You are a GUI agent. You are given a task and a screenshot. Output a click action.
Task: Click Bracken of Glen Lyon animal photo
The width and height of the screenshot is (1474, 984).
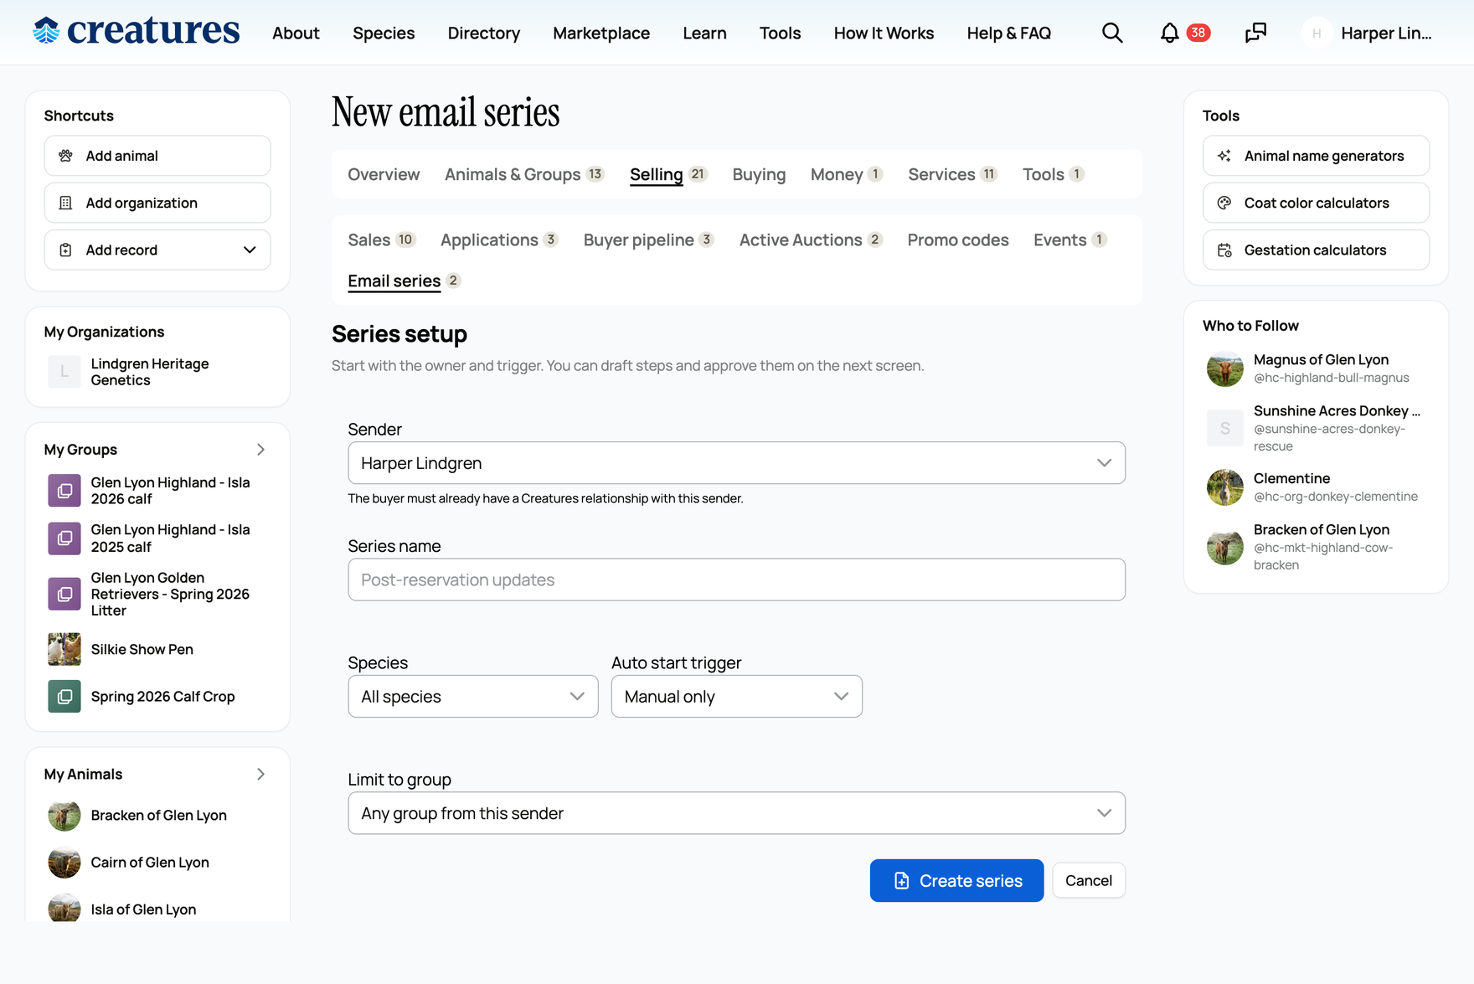pyautogui.click(x=64, y=815)
